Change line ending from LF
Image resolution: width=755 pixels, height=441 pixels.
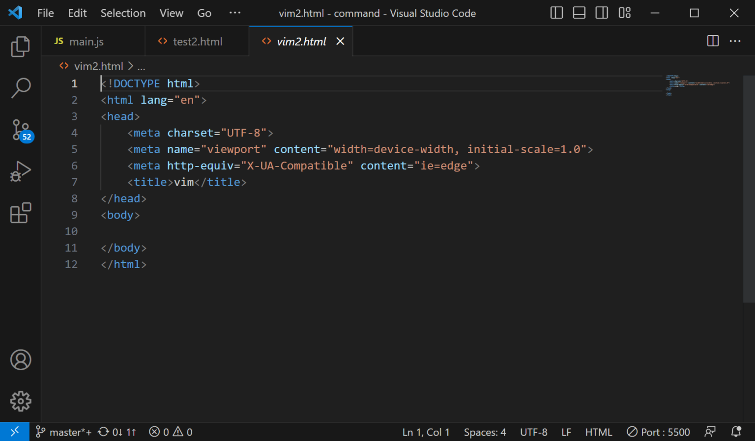click(566, 432)
